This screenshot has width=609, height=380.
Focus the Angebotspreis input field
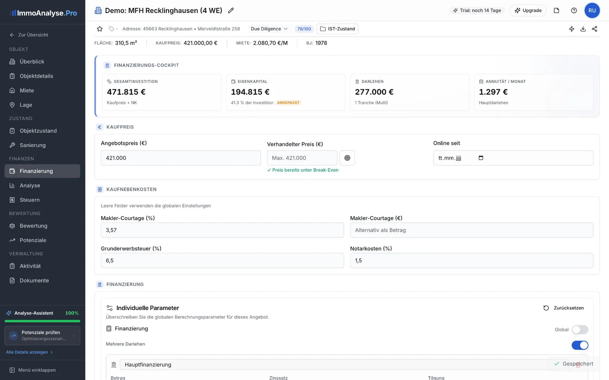[x=181, y=158]
